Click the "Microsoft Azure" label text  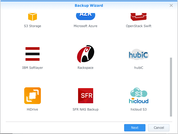(x=86, y=26)
